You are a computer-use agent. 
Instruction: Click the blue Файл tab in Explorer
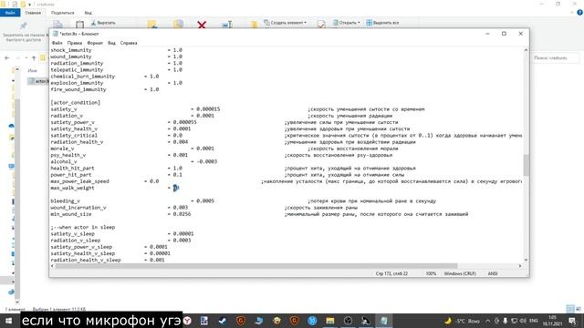click(10, 13)
